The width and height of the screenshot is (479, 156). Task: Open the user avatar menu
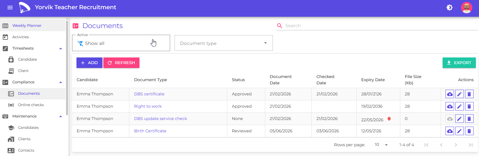(x=466, y=8)
